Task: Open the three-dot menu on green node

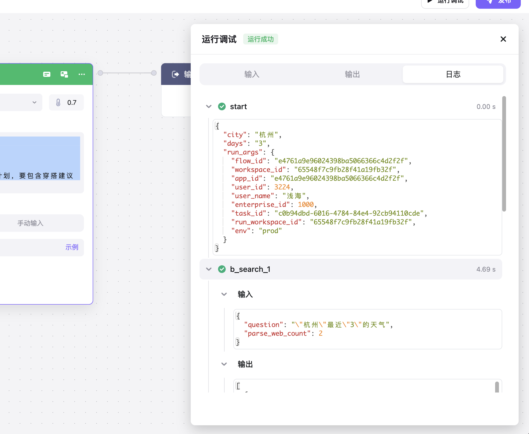Action: click(82, 74)
